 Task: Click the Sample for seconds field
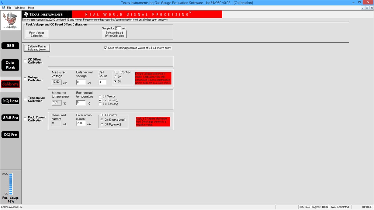click(118, 28)
